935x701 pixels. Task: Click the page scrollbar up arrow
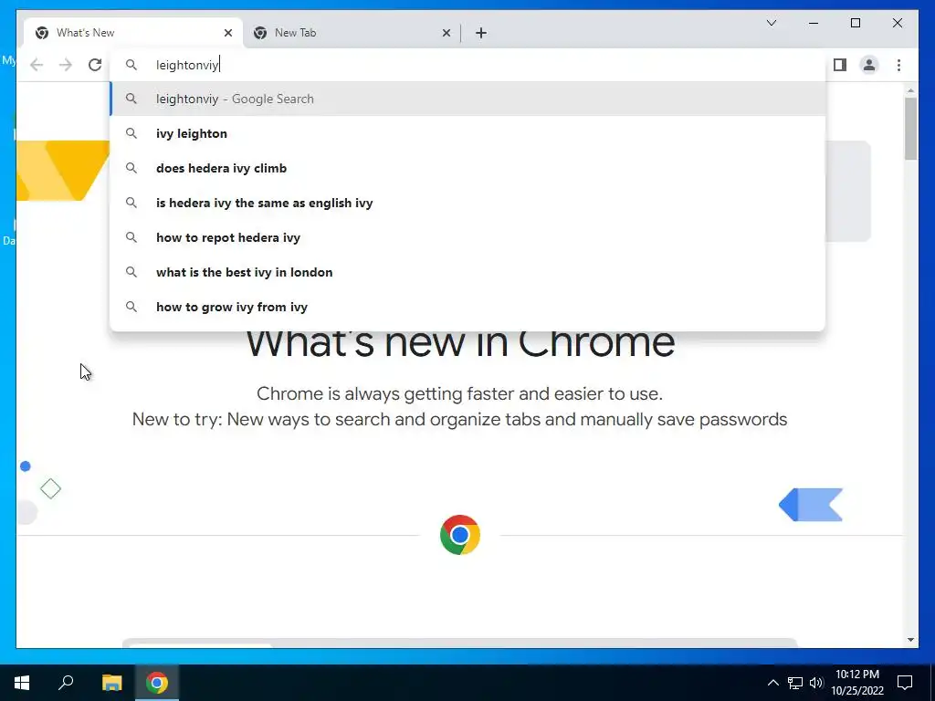coord(910,90)
